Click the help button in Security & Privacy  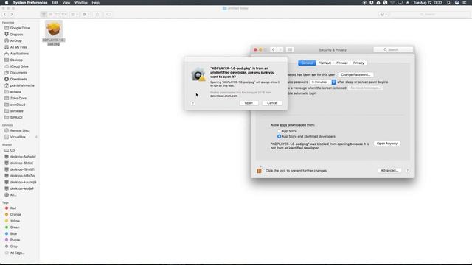(408, 170)
